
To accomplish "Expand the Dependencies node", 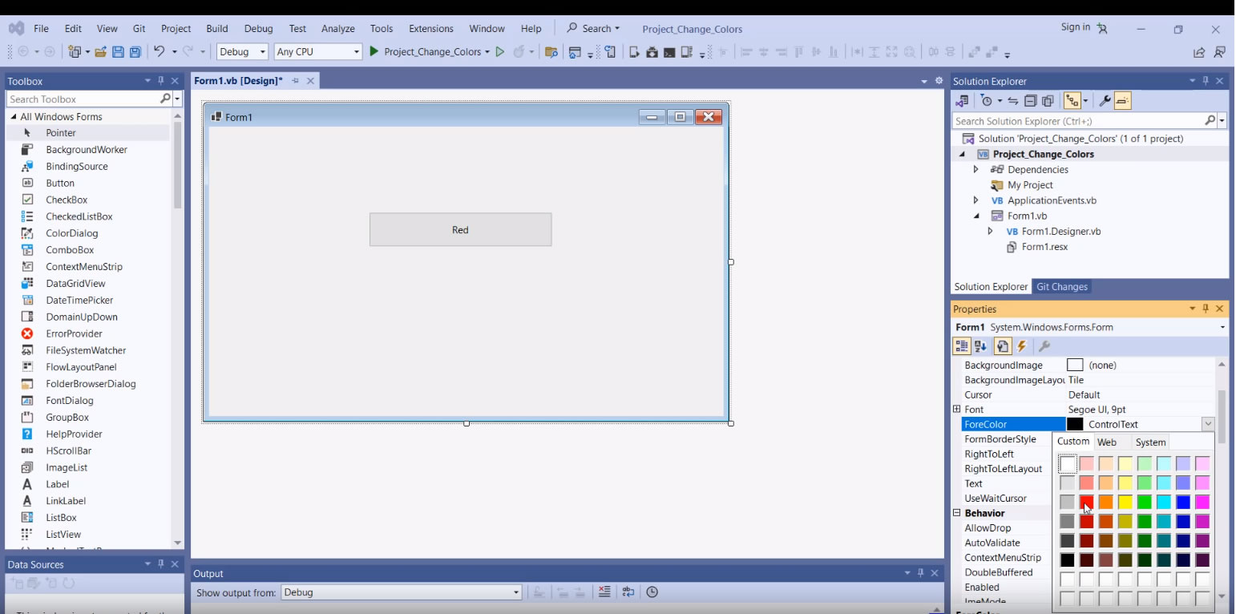I will (975, 170).
